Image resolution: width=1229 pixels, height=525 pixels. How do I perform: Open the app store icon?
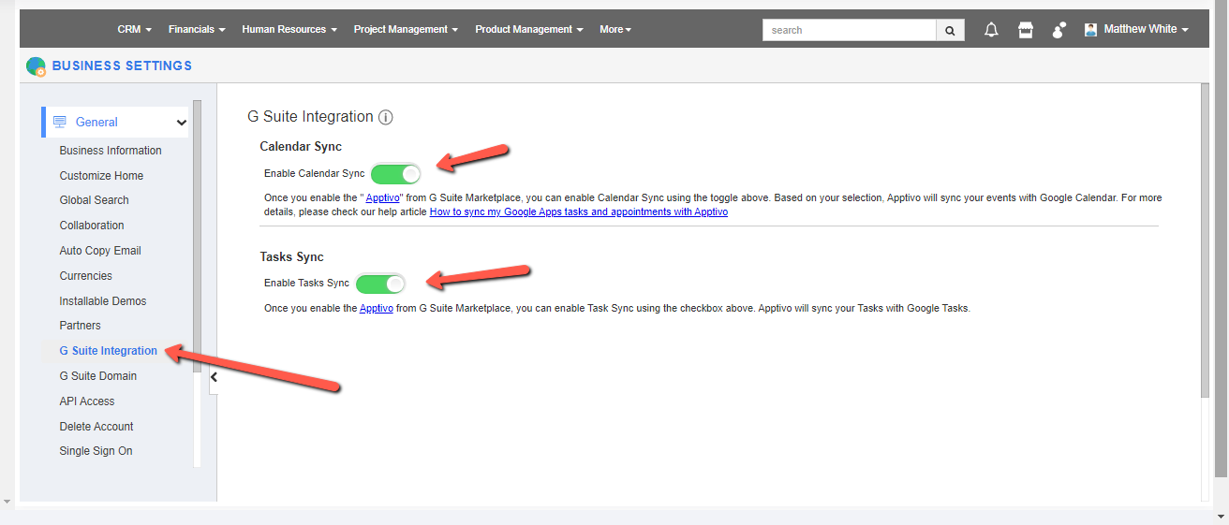[1025, 30]
